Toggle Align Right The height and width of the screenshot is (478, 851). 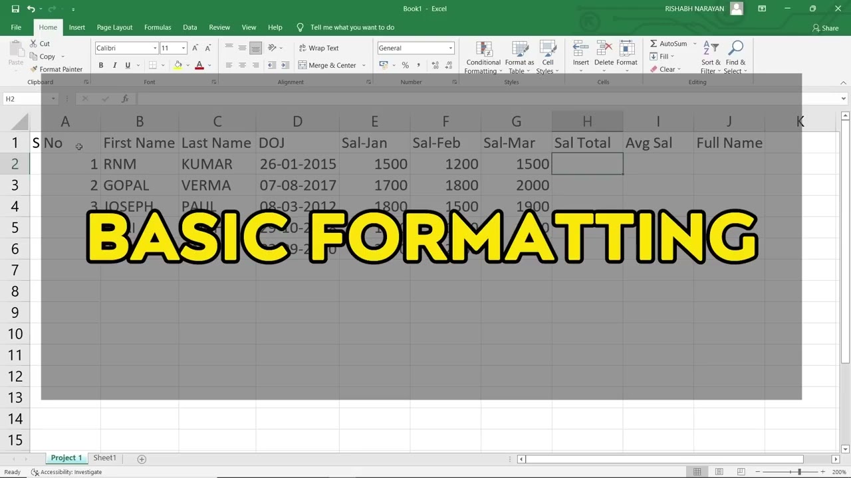(255, 65)
